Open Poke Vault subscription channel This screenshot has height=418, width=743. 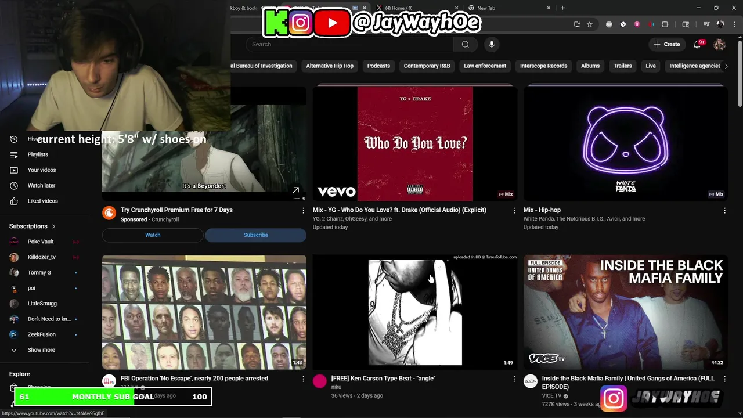[41, 242]
